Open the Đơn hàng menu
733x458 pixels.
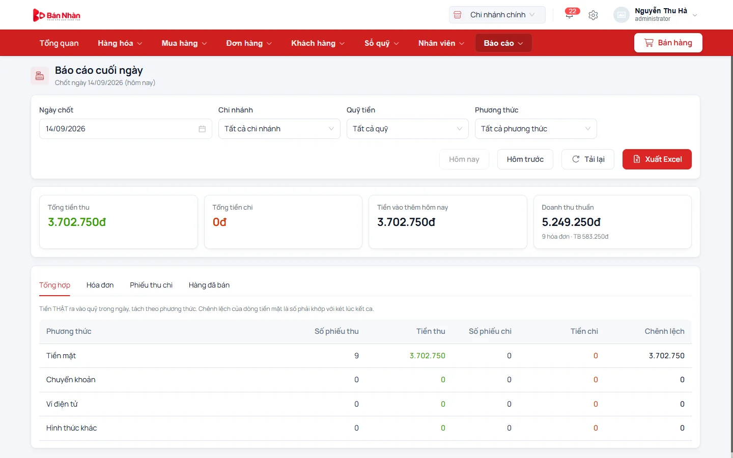point(249,43)
